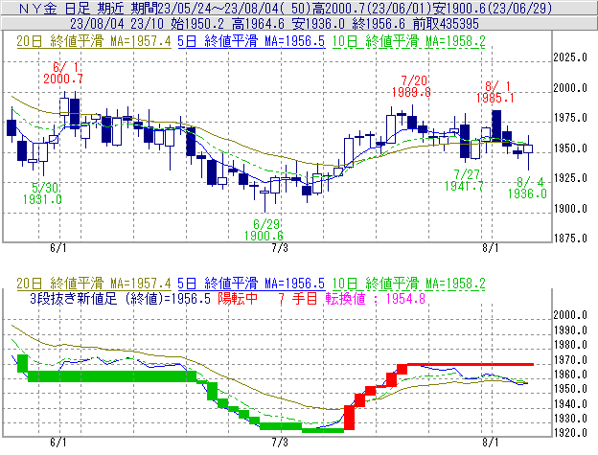Click the long red horizontal line-break bar
The image size is (598, 455).
point(471,365)
